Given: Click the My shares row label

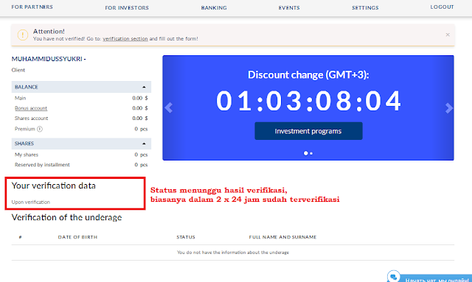Looking at the screenshot, I should click(27, 155).
